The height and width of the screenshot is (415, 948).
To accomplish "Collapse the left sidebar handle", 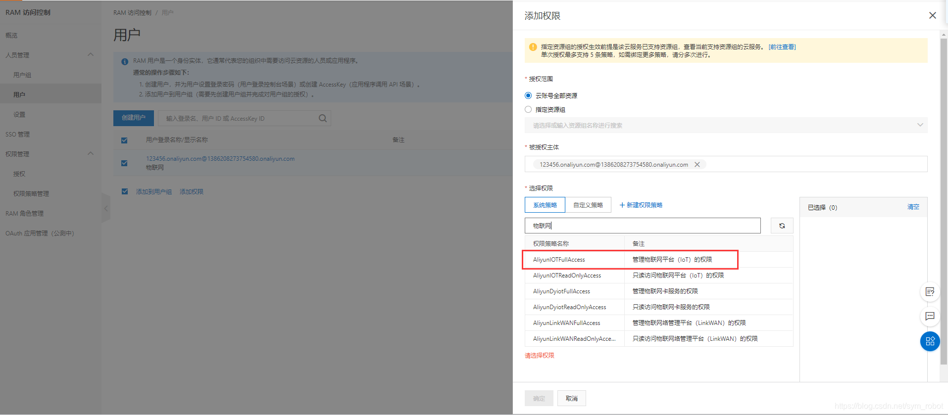I will (x=105, y=208).
